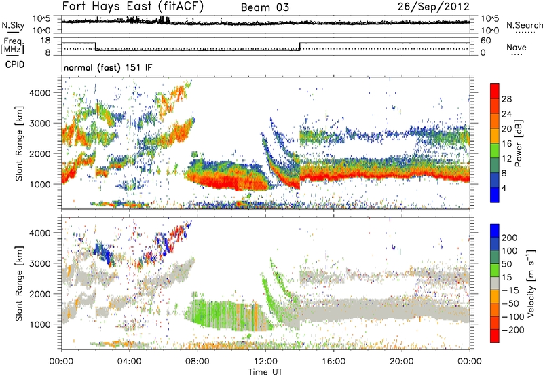The width and height of the screenshot is (543, 376).
Task: Click the '08:00' time axis label
Action: (198, 362)
